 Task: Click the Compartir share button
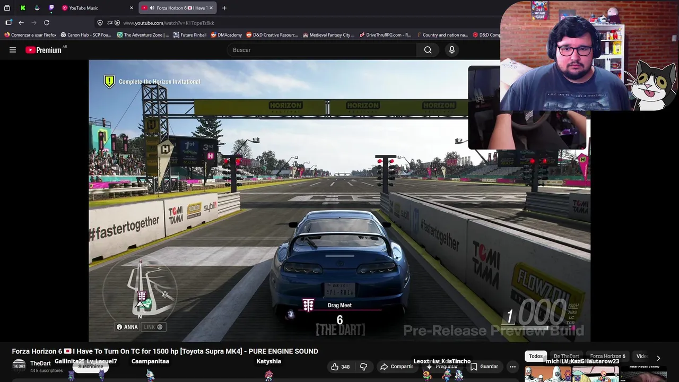tap(397, 367)
